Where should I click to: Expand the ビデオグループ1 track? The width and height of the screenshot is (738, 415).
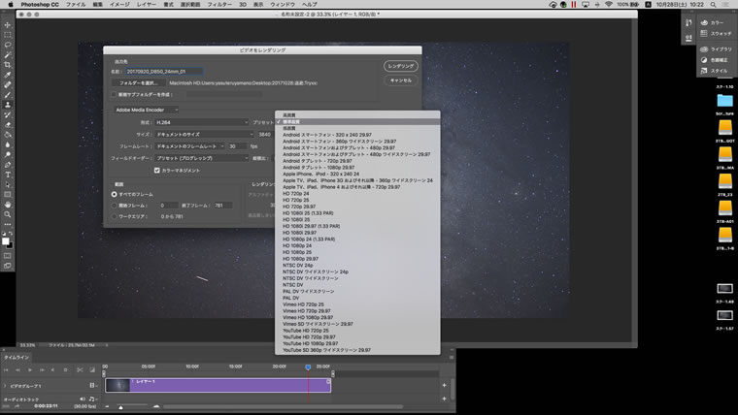pos(5,386)
